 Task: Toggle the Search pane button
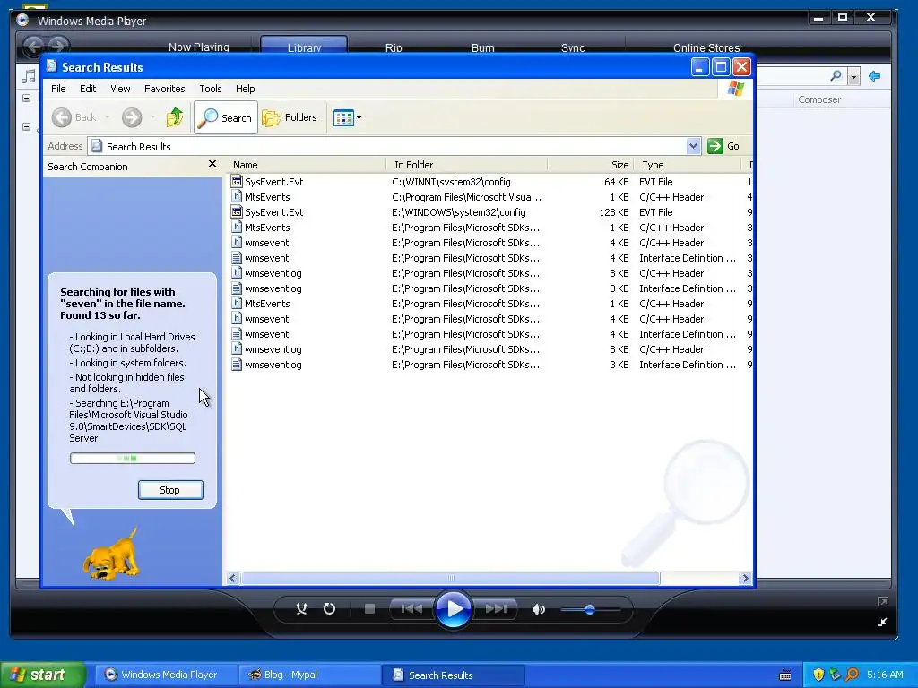(x=225, y=117)
